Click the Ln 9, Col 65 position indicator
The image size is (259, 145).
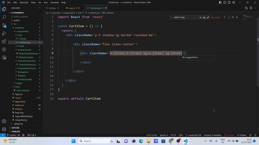coord(152,135)
